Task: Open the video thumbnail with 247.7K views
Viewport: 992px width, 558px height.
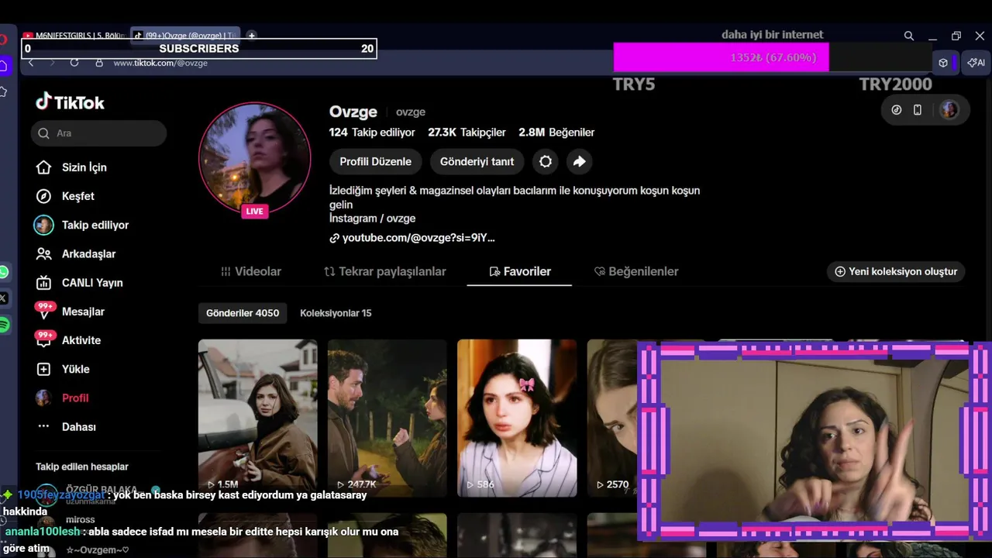Action: point(387,418)
